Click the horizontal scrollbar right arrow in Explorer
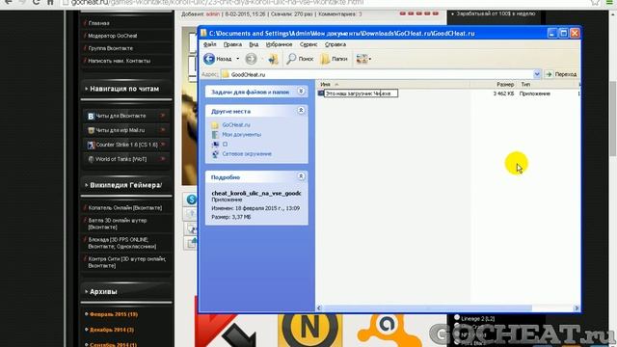The height and width of the screenshot is (347, 617). [577, 308]
